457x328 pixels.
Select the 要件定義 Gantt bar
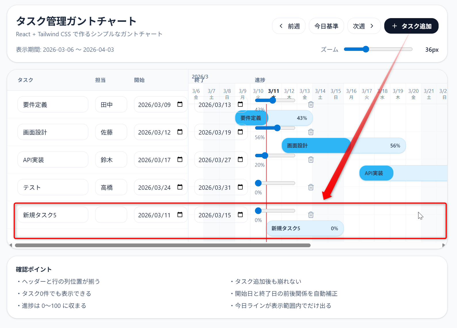coord(274,118)
